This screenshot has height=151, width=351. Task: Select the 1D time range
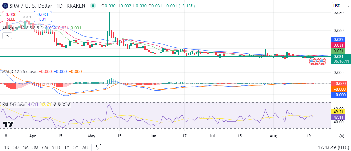tap(7, 147)
